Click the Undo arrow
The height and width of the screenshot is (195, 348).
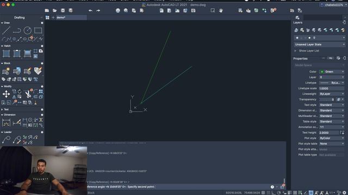[90, 10]
